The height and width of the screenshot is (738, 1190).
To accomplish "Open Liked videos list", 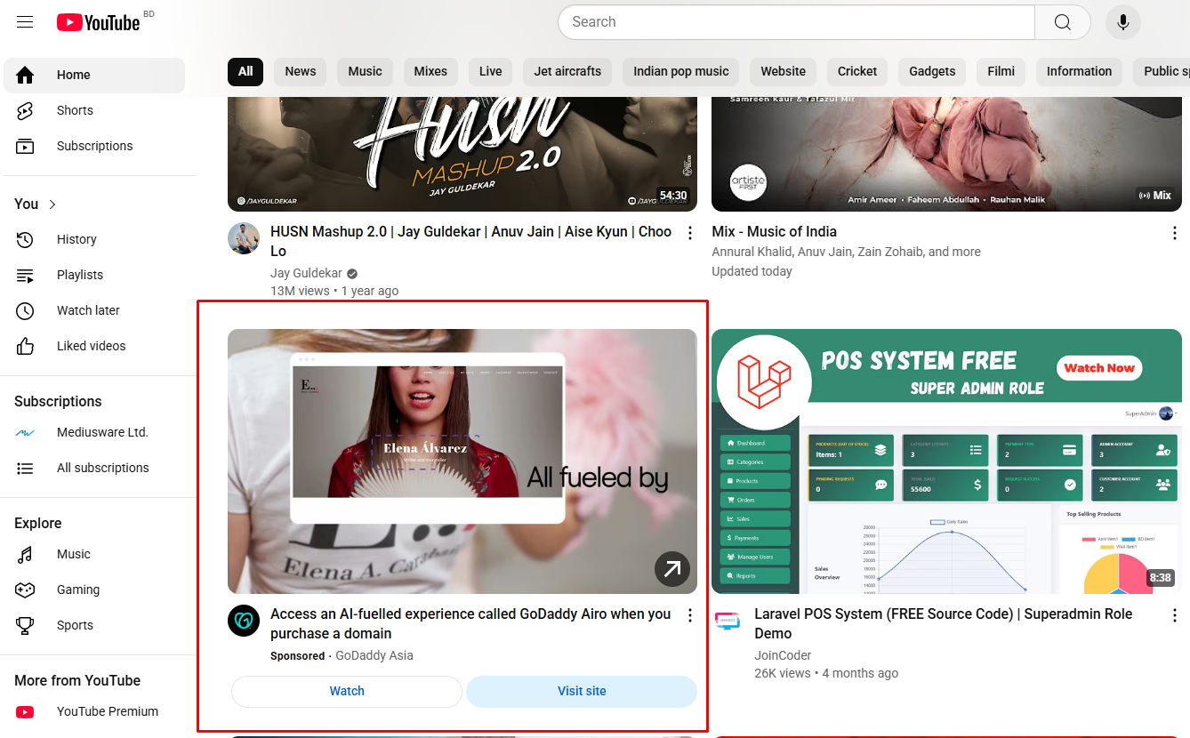I will click(94, 347).
